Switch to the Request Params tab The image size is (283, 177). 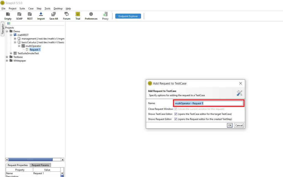click(40, 165)
